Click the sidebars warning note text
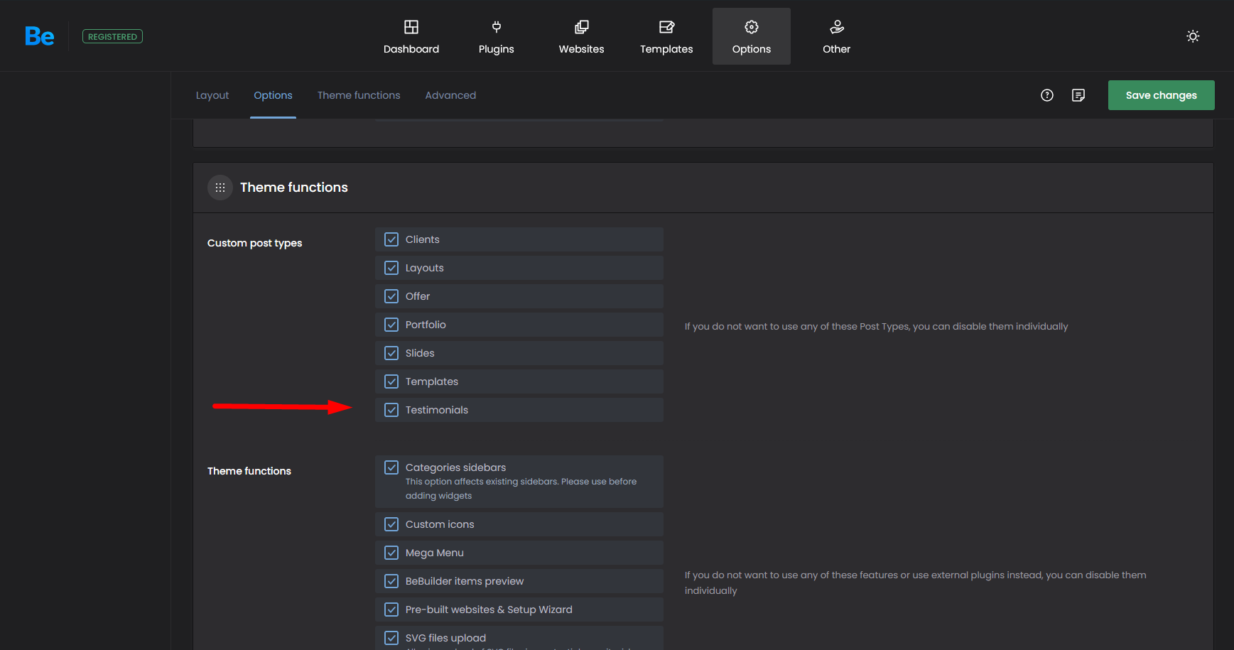1234x650 pixels. click(x=521, y=489)
